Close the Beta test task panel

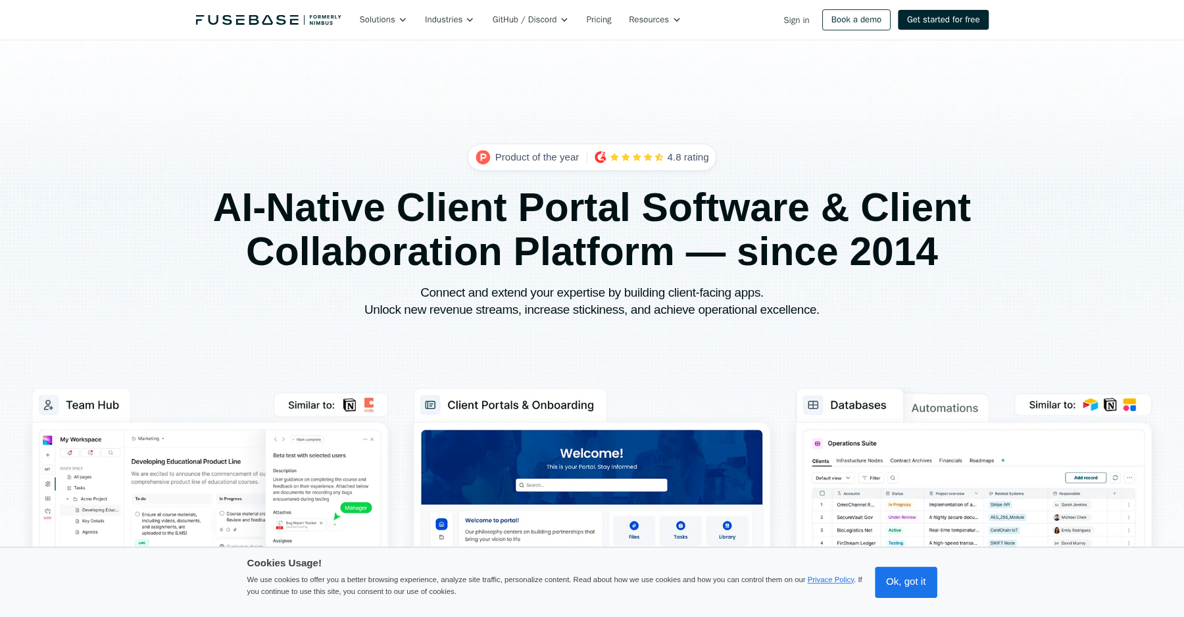click(372, 439)
